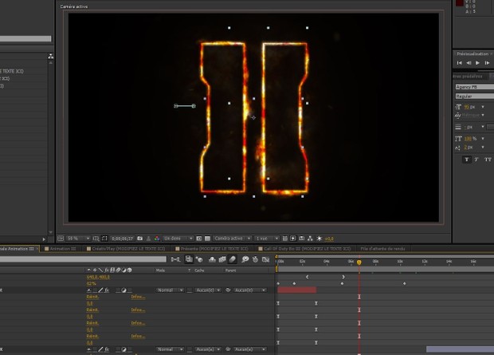Play the preview
Screen dimensions: 494x355
tap(477, 63)
